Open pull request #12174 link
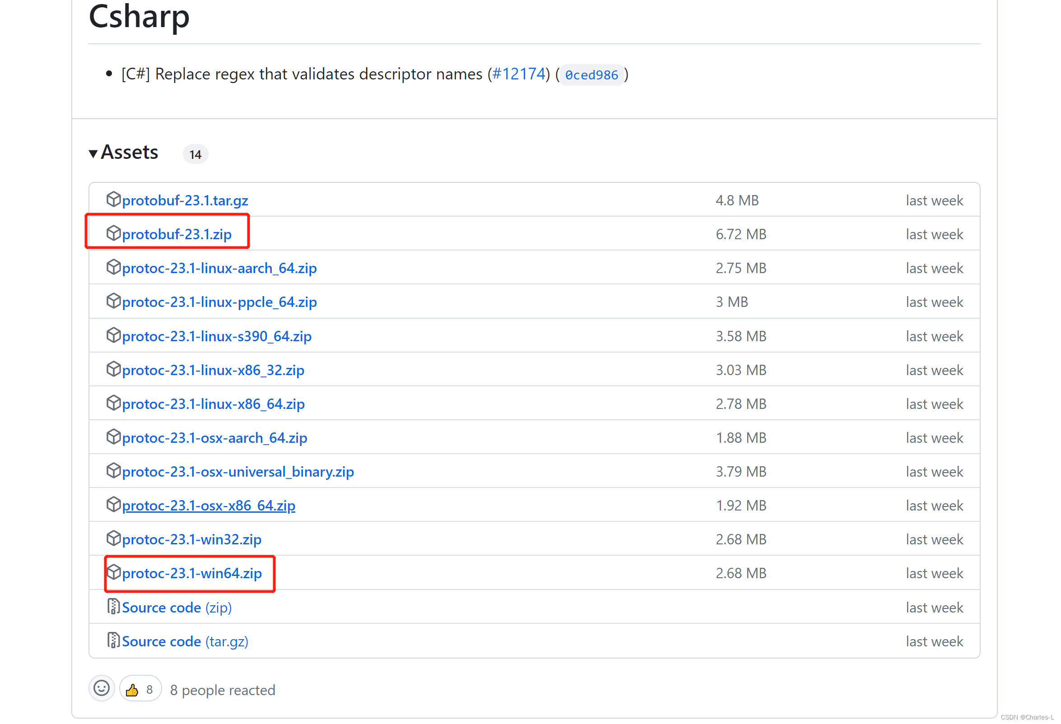This screenshot has height=724, width=1061. point(519,74)
